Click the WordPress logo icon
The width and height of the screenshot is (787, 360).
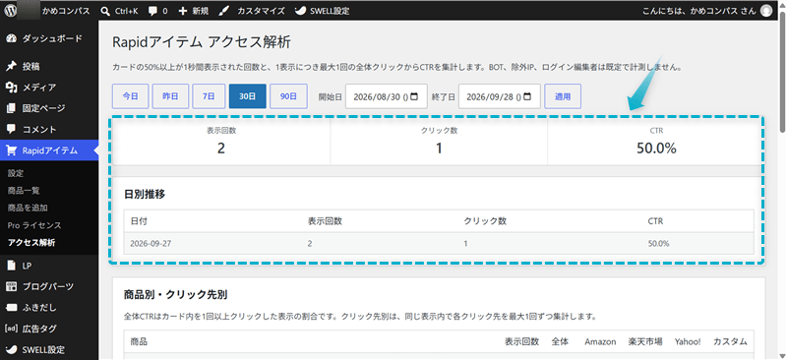click(11, 11)
